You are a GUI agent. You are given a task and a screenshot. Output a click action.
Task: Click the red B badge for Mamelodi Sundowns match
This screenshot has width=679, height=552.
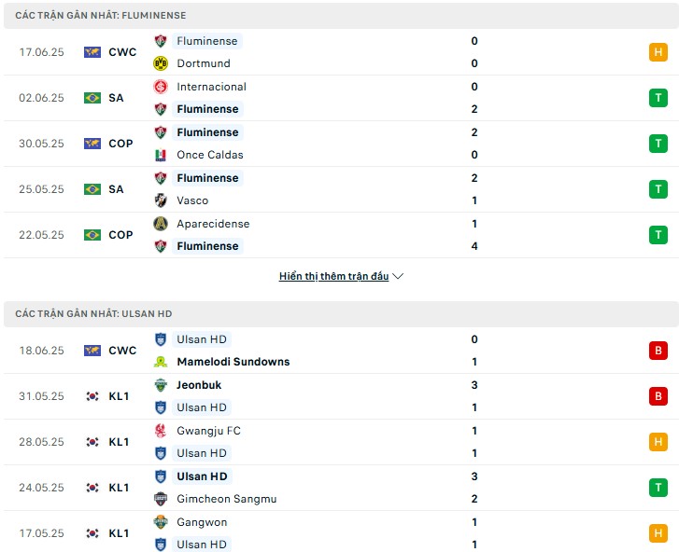point(658,351)
